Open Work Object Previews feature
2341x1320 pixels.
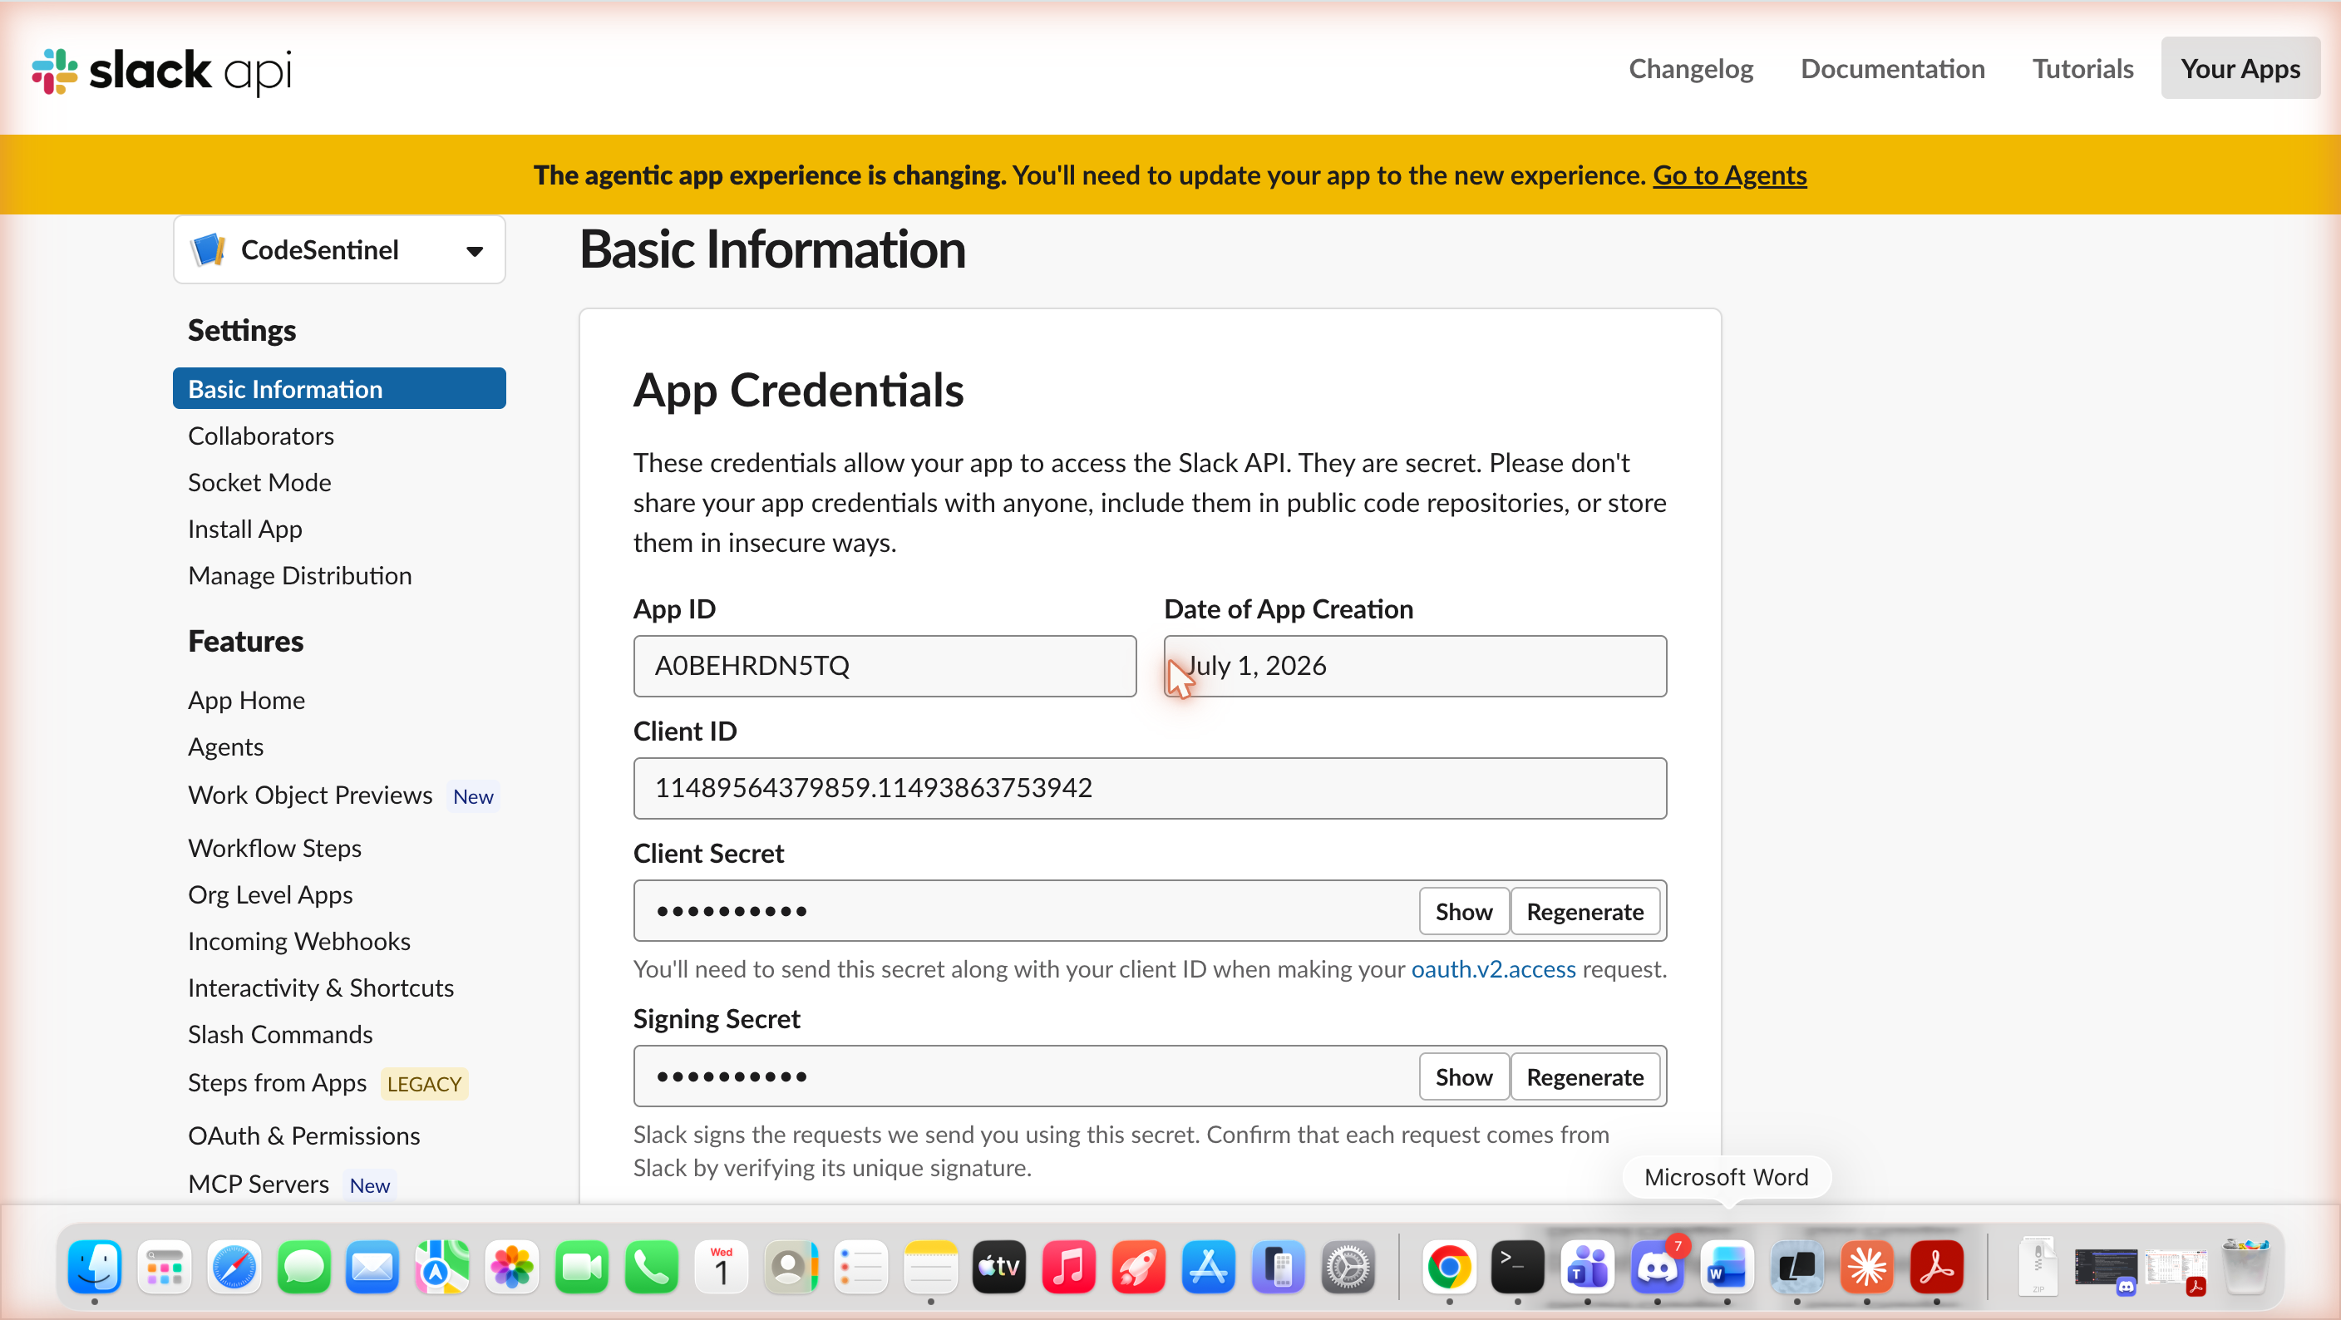coord(310,795)
